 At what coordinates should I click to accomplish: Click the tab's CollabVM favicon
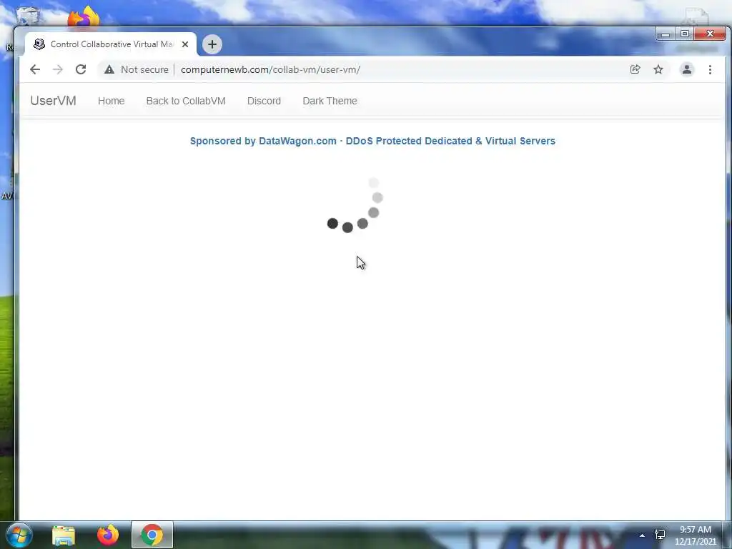point(40,44)
